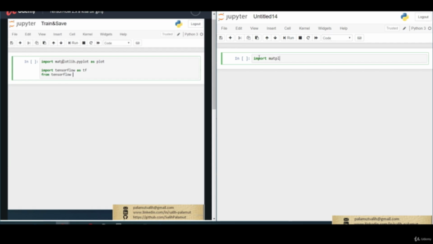Screen dimensions: 433x244
Task: Cut selected cell in Untitled14 notebook
Action: pos(240,38)
